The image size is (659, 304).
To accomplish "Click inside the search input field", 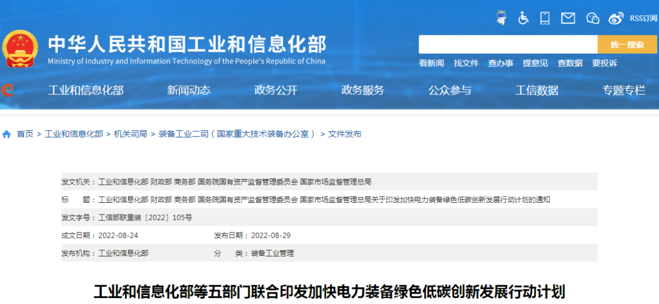I will click(x=508, y=44).
